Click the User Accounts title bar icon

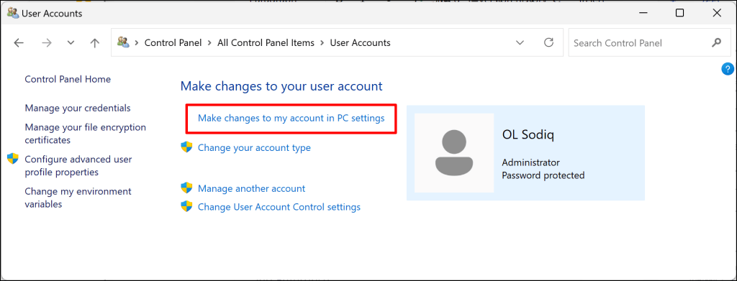tap(13, 13)
